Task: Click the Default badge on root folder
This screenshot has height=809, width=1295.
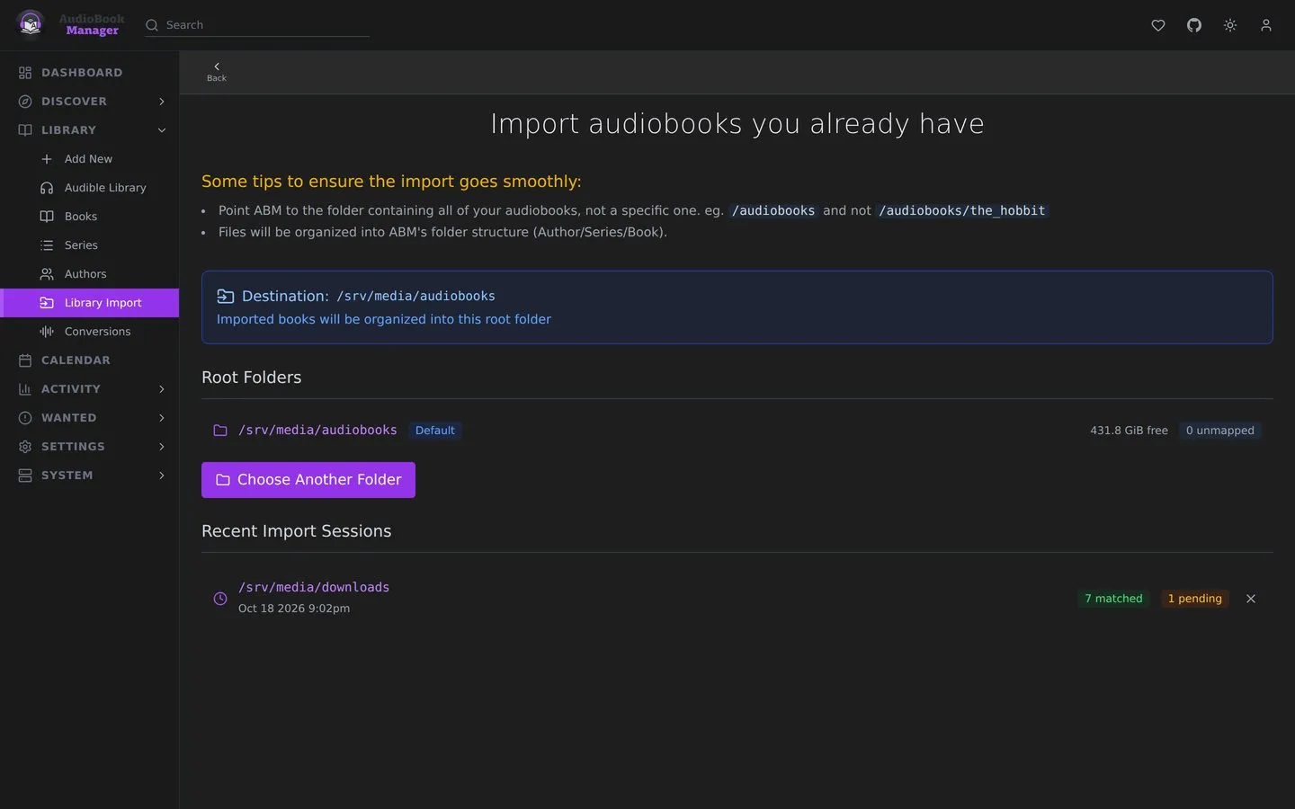Action: point(435,431)
